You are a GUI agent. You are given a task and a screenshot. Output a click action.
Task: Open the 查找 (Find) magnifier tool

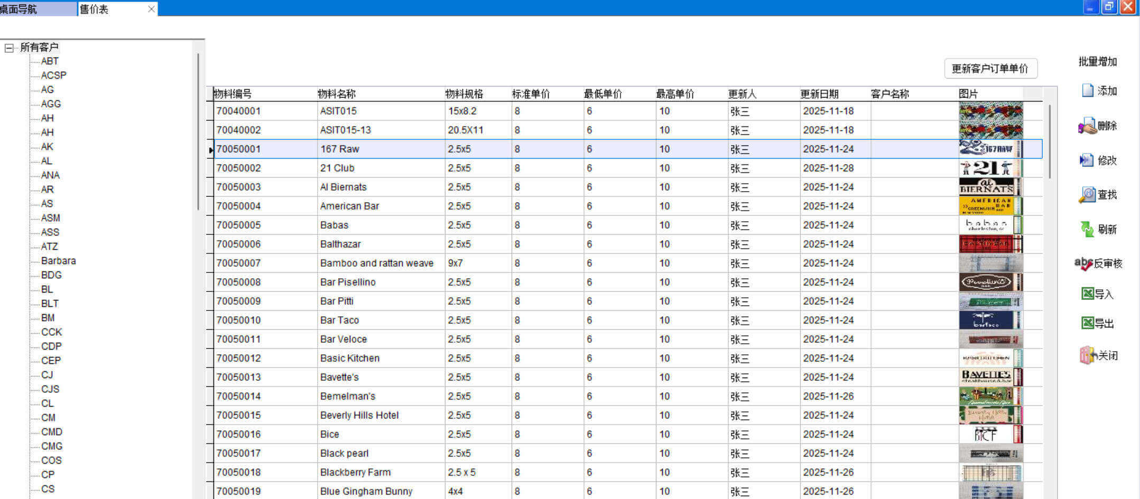pos(1087,195)
